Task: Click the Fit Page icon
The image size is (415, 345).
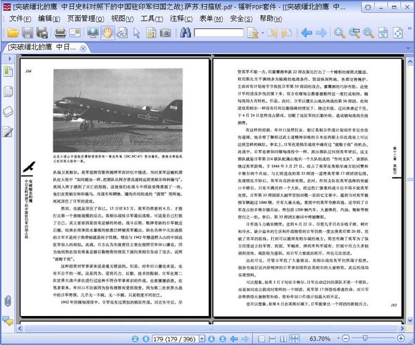Action: 398,33
